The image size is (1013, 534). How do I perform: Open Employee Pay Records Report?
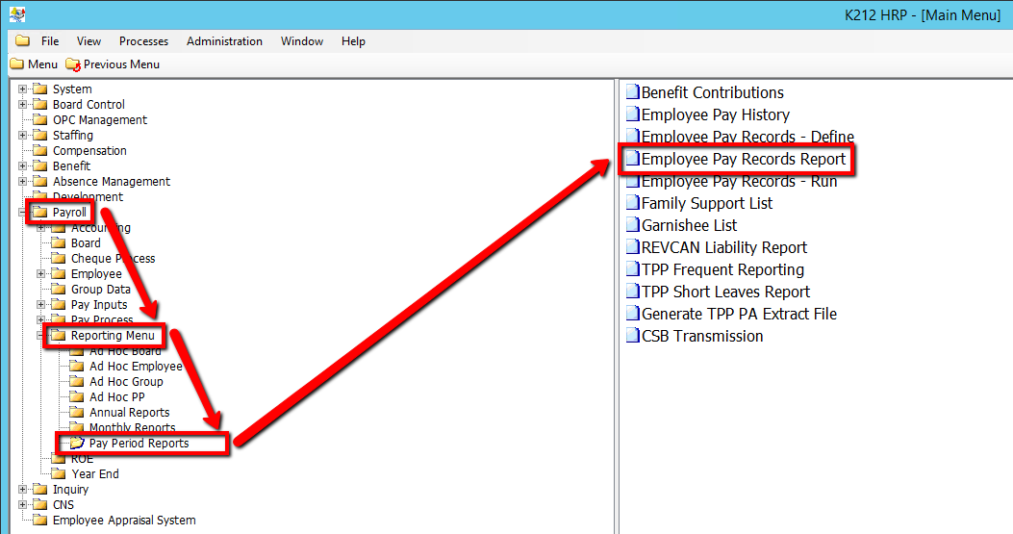(743, 160)
